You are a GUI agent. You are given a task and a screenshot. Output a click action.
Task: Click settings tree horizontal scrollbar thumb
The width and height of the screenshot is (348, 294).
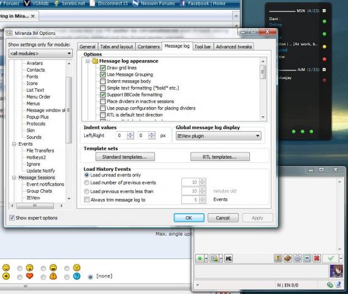click(x=35, y=206)
